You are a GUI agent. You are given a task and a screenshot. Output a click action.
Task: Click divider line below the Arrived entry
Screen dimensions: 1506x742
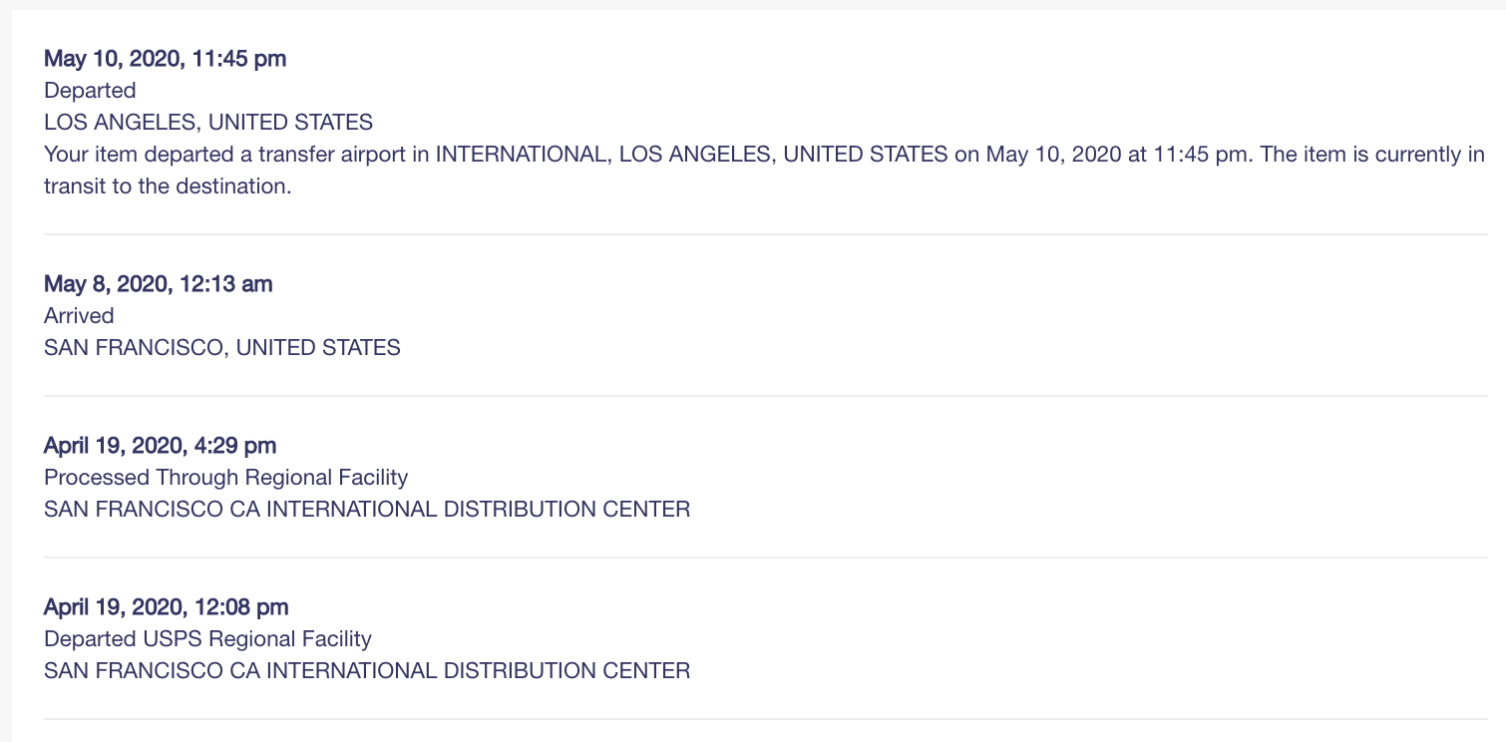coord(766,396)
